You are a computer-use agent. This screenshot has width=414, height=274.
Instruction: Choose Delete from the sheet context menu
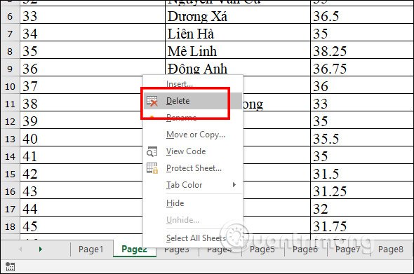coord(193,101)
